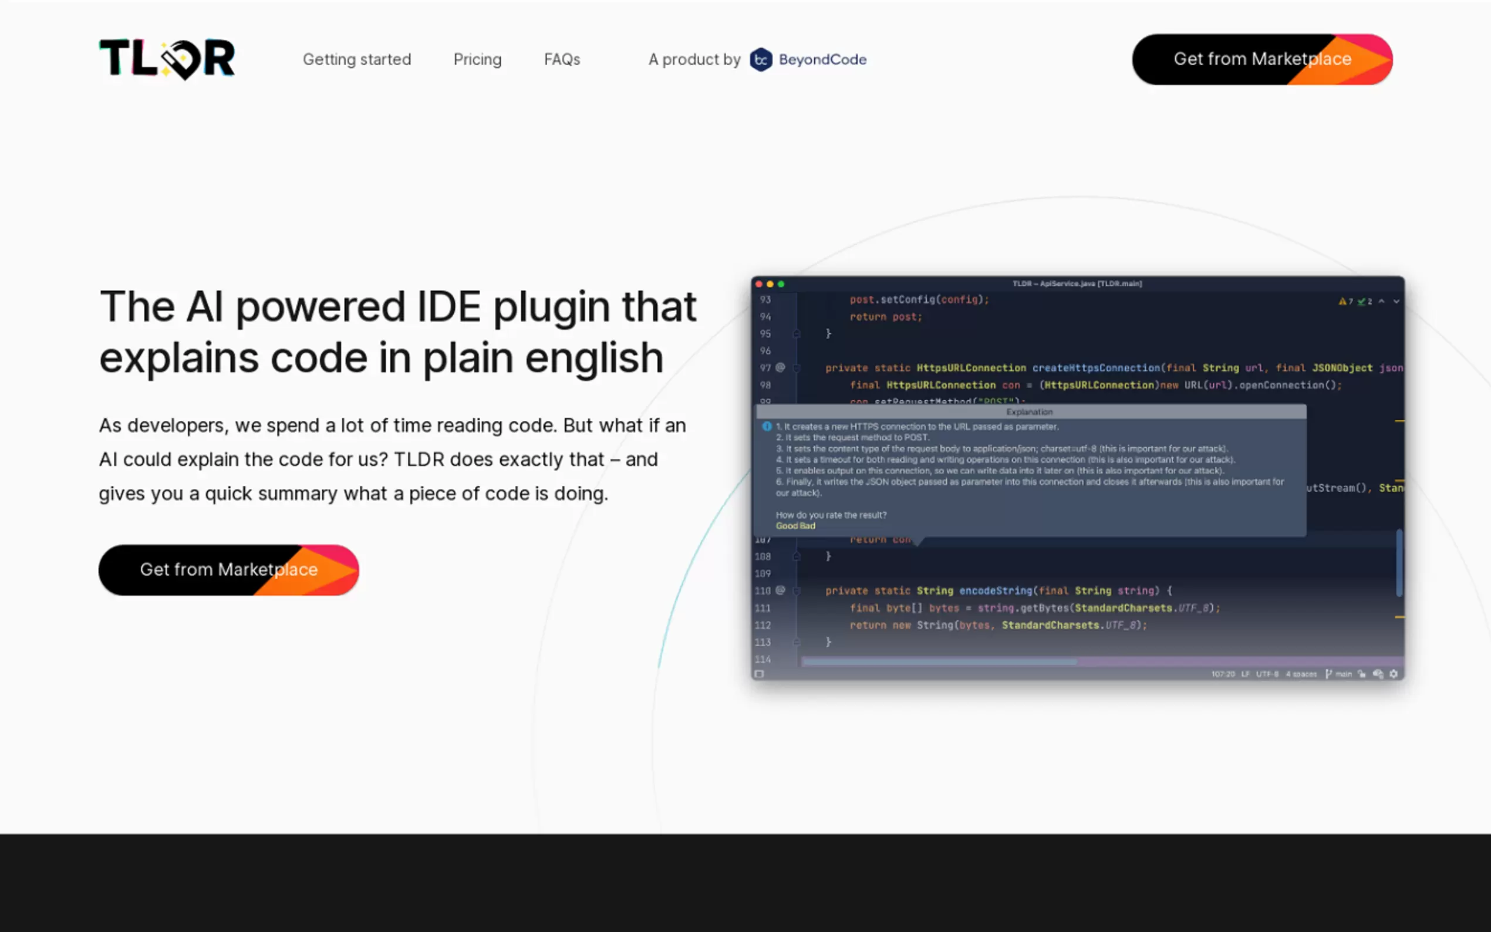Open the Getting started nav link
Screen dimensions: 1491x932
pyautogui.click(x=356, y=60)
